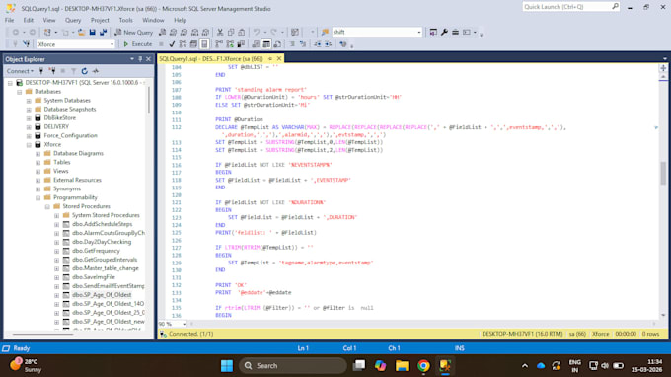
Task: Switch output to Results to File
Action: pos(277,44)
